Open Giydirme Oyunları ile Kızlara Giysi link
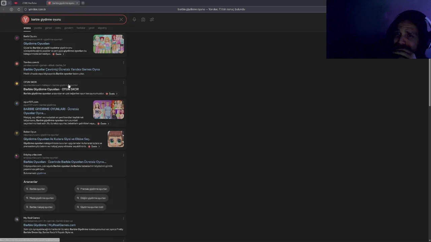This screenshot has width=431, height=242. click(57, 139)
